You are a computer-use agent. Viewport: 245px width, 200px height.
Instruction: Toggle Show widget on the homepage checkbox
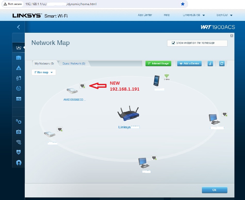point(173,43)
